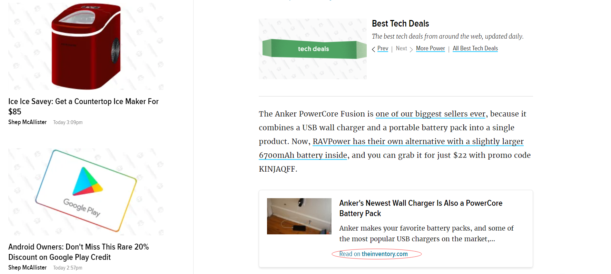Click Read on theinventory.com
The width and height of the screenshot is (611, 274).
click(x=373, y=254)
